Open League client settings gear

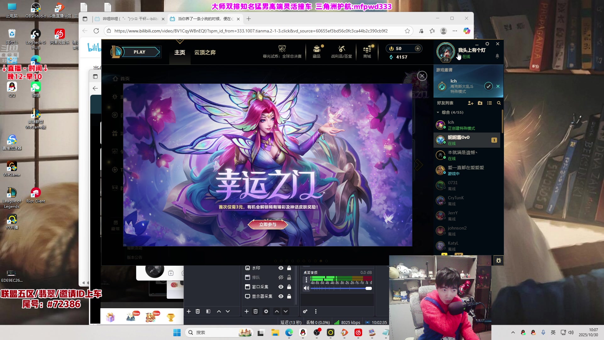pyautogui.click(x=487, y=44)
